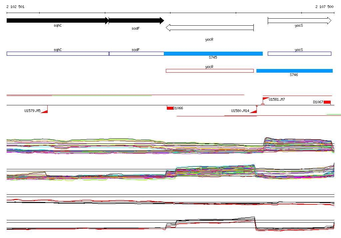Click the sodF black gene arrow

coord(136,21)
